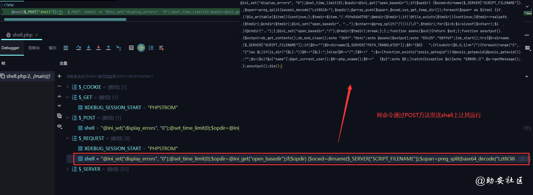533x195 pixels.
Task: Click the Step Out icon
Action: pos(108,48)
